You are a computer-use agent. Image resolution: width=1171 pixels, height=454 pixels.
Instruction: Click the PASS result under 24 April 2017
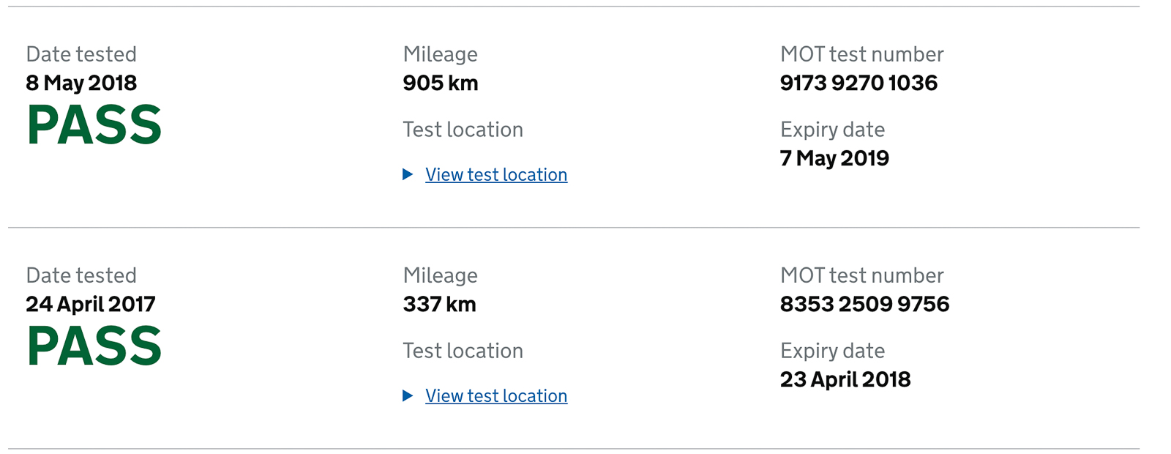tap(94, 346)
